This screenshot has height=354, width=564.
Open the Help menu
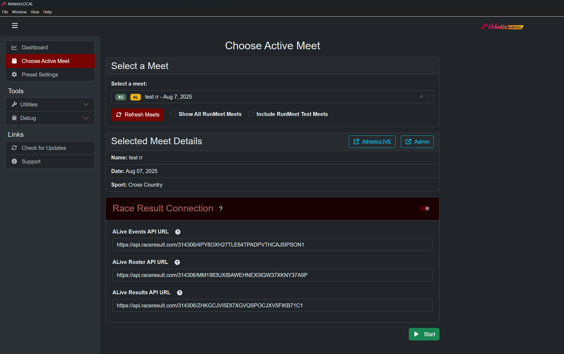coord(47,12)
